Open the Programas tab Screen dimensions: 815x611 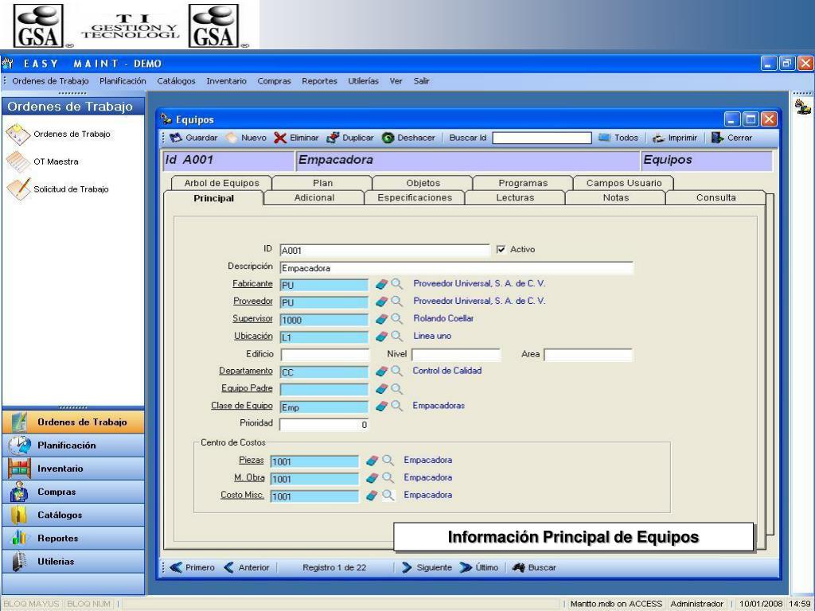(x=523, y=183)
